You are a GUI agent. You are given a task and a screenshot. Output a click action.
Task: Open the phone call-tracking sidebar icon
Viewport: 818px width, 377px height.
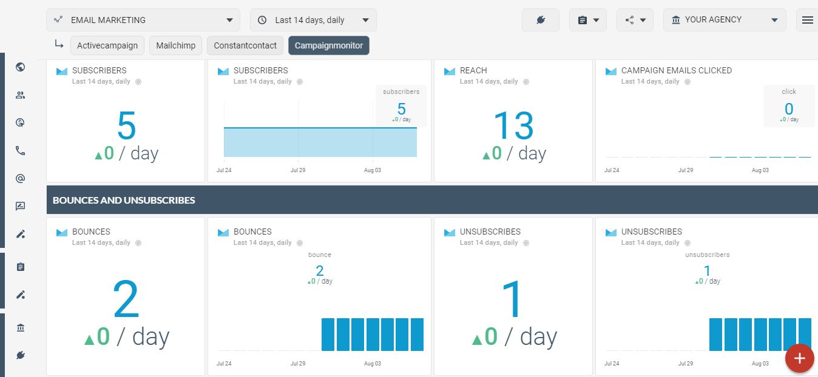[x=20, y=151]
